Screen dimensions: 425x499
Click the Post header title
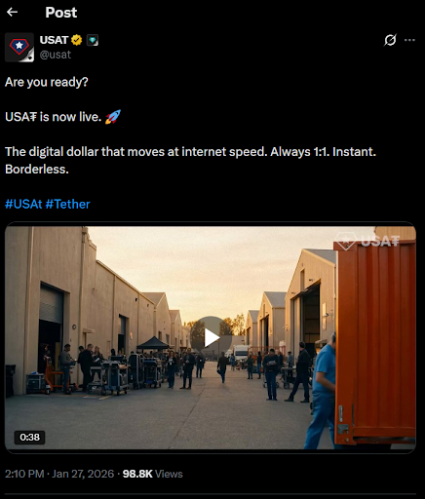(x=61, y=13)
